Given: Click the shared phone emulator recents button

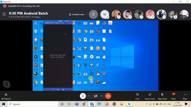Looking at the screenshot, I should (63, 90).
